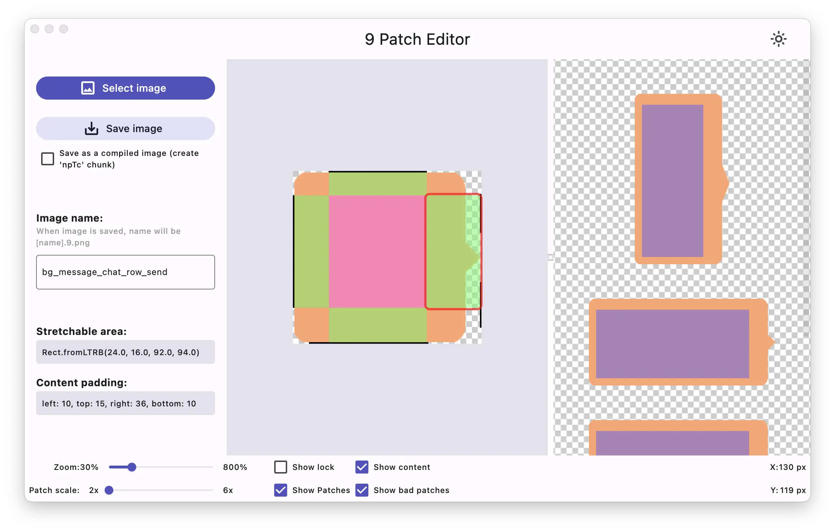The image size is (835, 532).
Task: Click the divider handle between editor and preview
Action: click(x=550, y=257)
